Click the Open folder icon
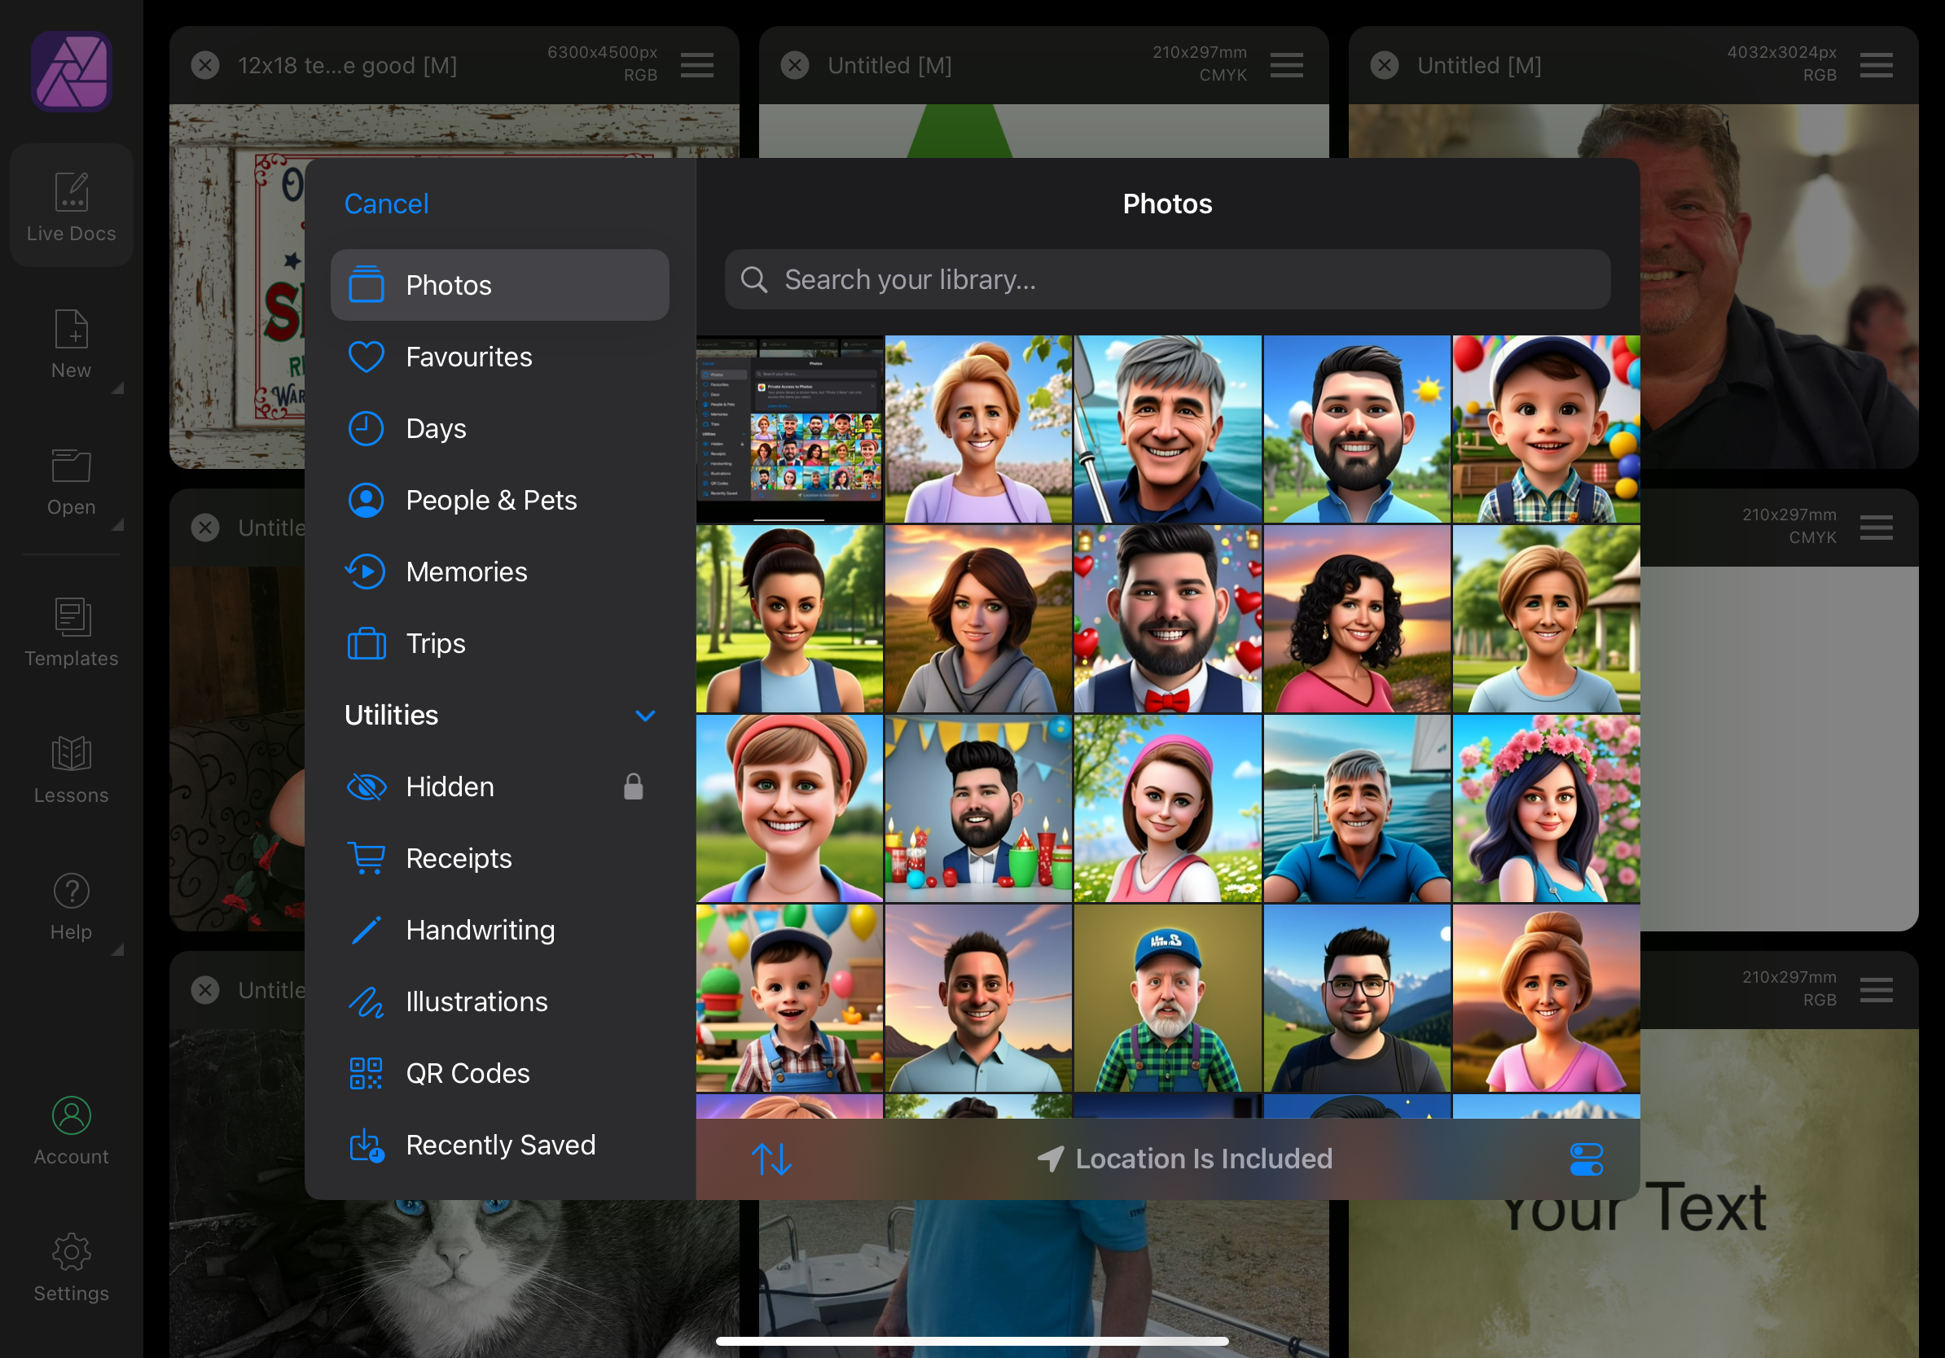1945x1358 pixels. [71, 467]
